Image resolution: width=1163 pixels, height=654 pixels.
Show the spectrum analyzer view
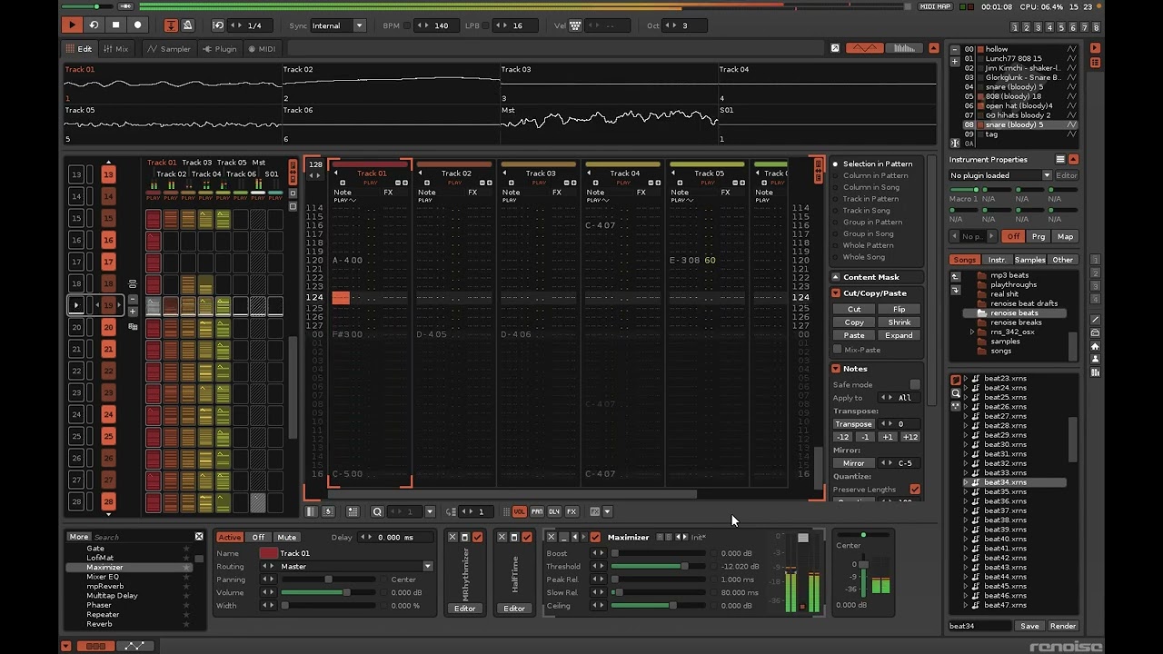point(904,48)
